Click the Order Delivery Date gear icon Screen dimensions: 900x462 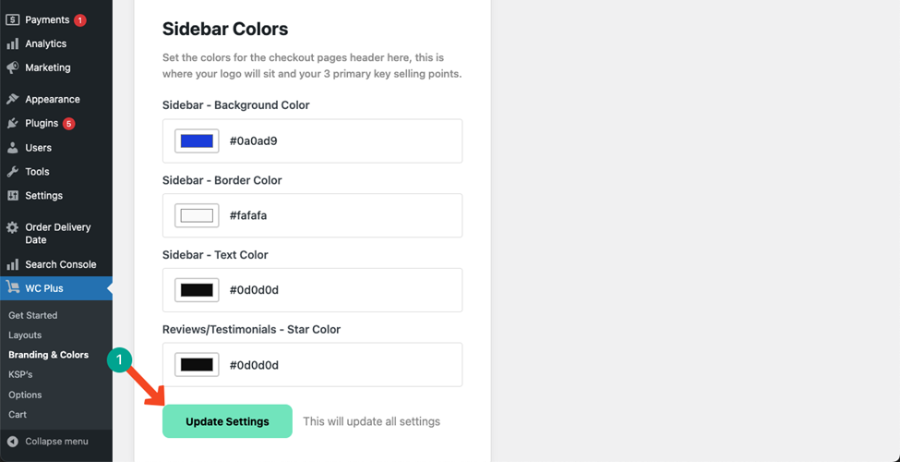pos(13,228)
